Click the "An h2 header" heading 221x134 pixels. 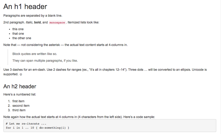pyautogui.click(x=20, y=86)
